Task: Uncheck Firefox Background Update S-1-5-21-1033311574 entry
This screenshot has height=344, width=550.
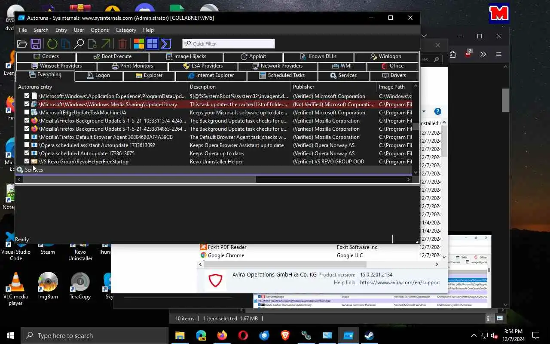Action: pyautogui.click(x=27, y=120)
